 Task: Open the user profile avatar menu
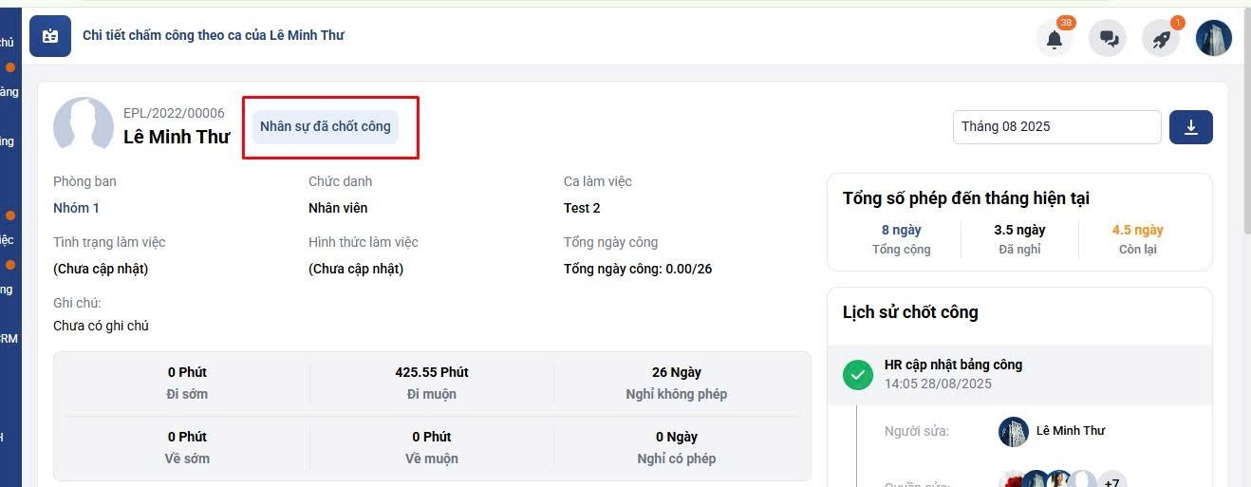coord(1213,38)
